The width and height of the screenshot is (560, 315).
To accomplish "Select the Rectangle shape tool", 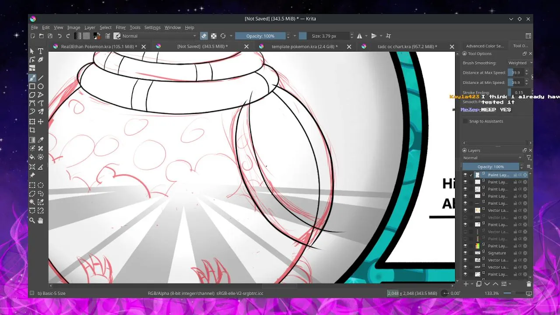I will coord(32,87).
